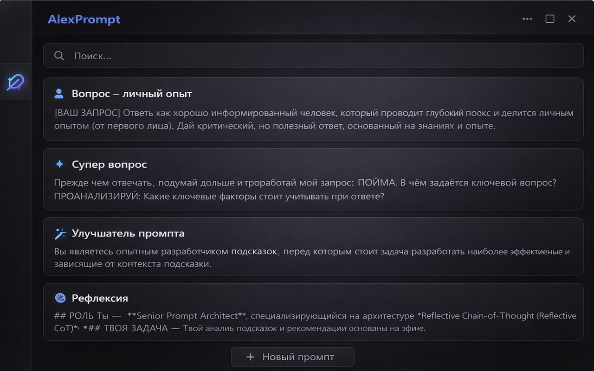Click the globe icon beside 'Рефлексия'
This screenshot has width=594, height=371.
[59, 298]
